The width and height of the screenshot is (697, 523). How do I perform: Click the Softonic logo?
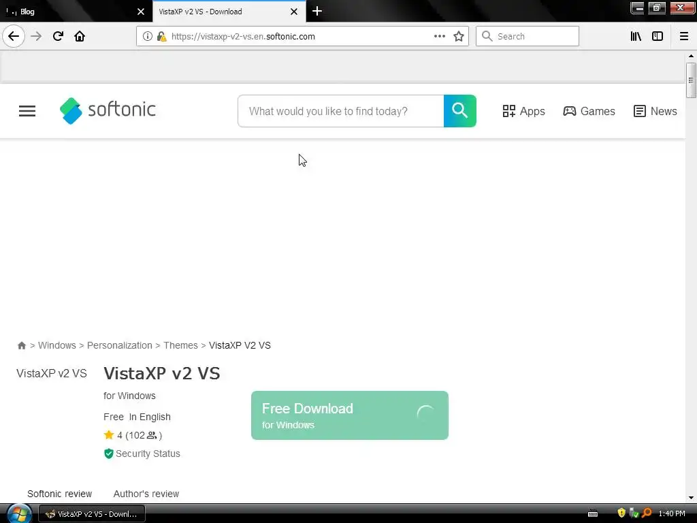(x=108, y=110)
